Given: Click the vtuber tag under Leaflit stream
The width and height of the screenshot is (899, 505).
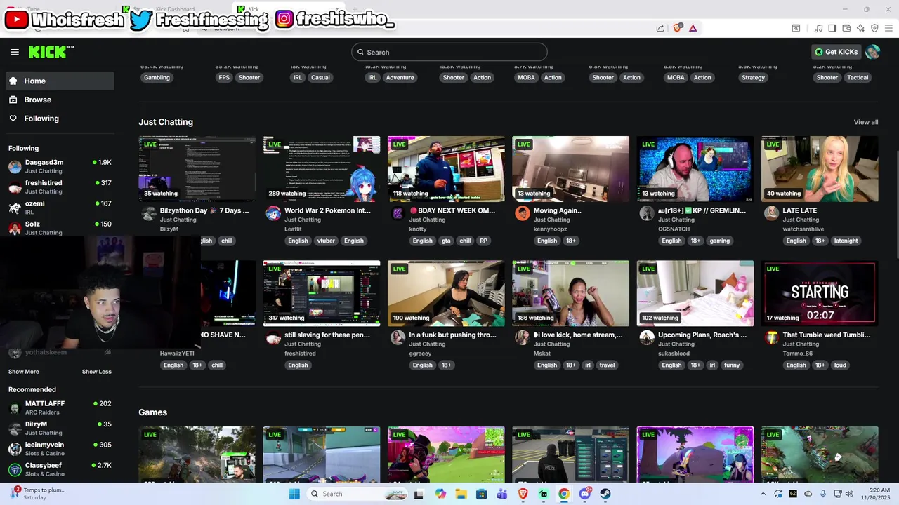Looking at the screenshot, I should pyautogui.click(x=326, y=241).
